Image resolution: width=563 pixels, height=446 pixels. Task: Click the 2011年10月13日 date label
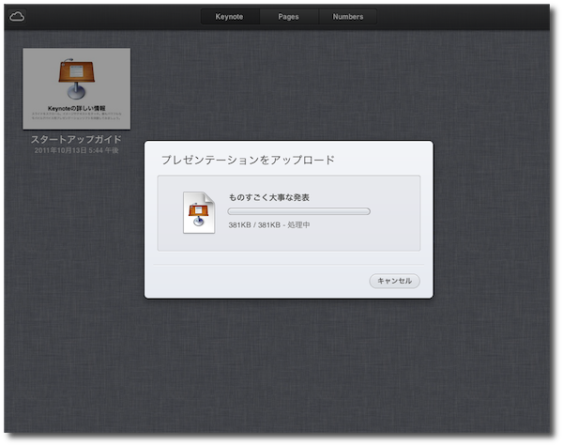[76, 150]
